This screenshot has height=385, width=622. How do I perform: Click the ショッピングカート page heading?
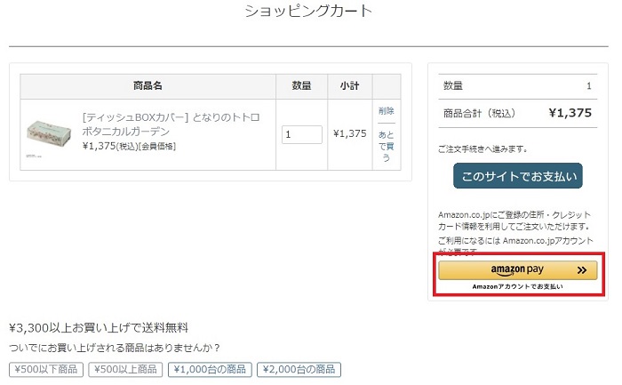[308, 12]
